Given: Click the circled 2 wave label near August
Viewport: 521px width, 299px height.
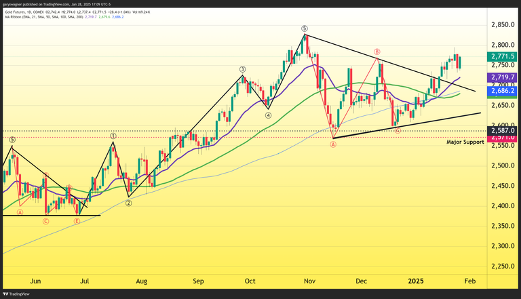Looking at the screenshot, I should (x=129, y=202).
